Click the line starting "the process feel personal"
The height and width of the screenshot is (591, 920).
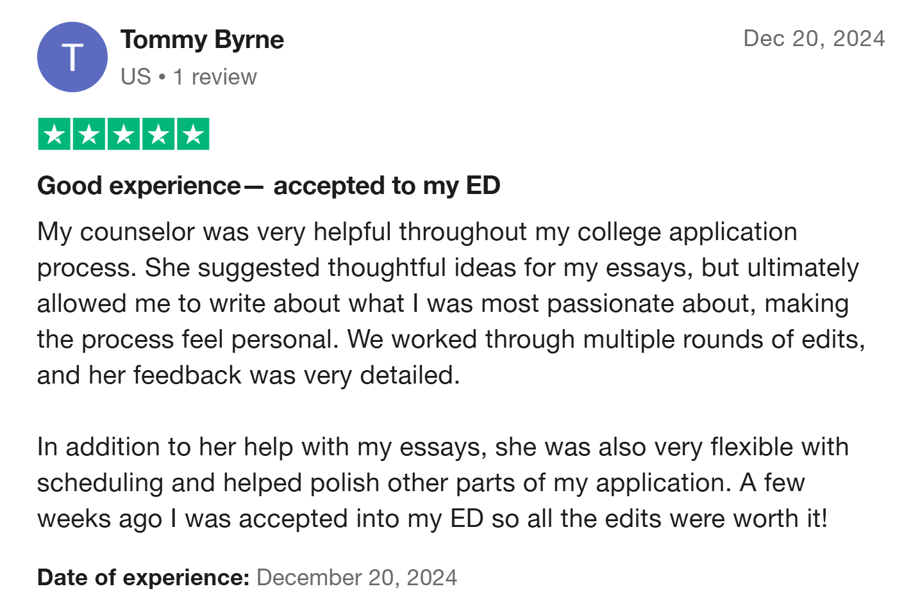(x=451, y=339)
